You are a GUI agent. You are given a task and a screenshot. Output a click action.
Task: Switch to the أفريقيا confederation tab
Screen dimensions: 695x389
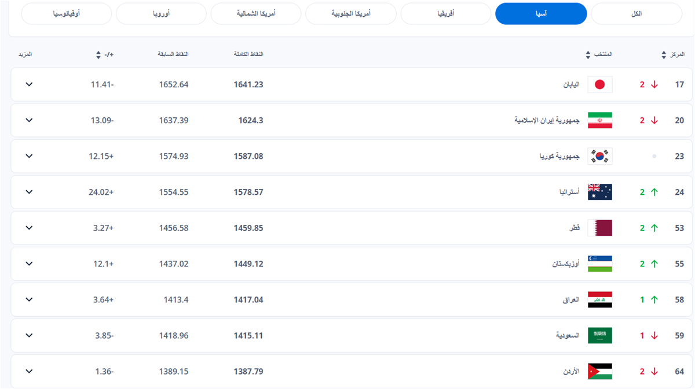click(x=445, y=13)
